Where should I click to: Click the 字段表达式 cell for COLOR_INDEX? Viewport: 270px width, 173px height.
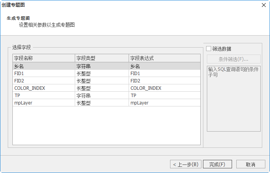[164, 88]
